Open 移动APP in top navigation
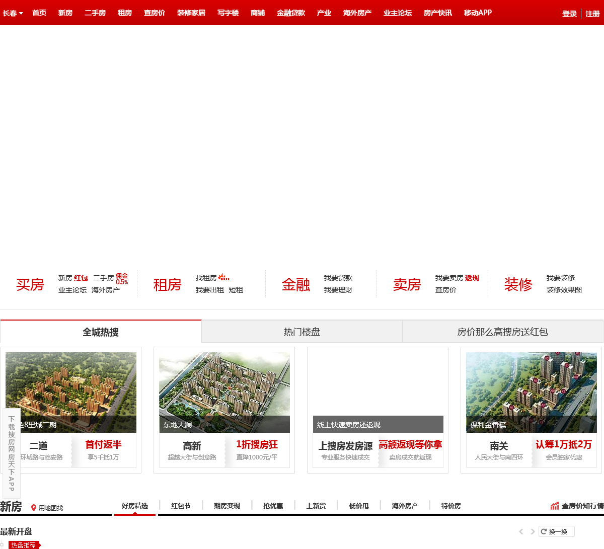Viewport: 604px width, 549px height. tap(478, 13)
